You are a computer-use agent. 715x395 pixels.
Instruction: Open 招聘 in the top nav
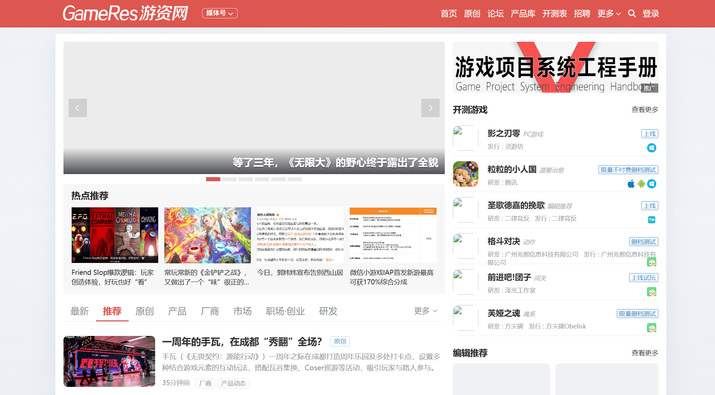[582, 14]
